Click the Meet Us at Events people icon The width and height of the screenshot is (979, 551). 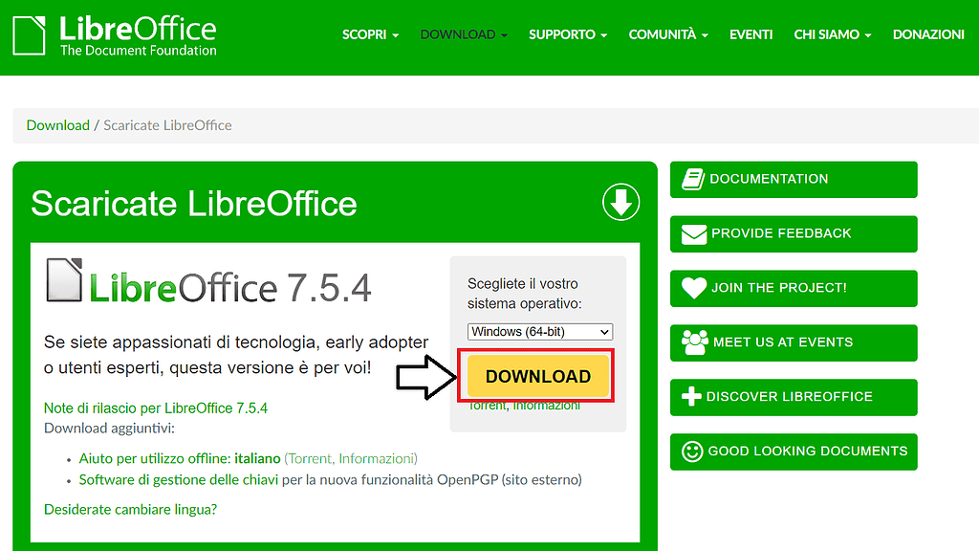pyautogui.click(x=694, y=342)
